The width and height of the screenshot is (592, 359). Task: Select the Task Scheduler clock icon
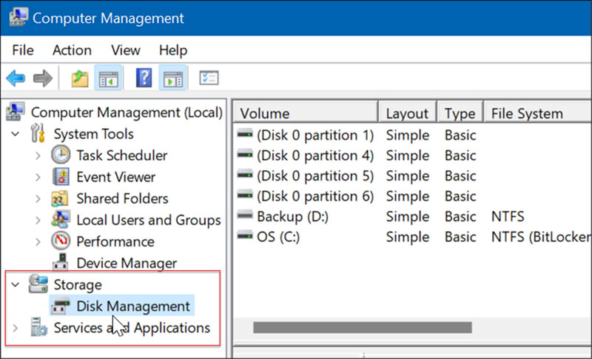point(61,155)
